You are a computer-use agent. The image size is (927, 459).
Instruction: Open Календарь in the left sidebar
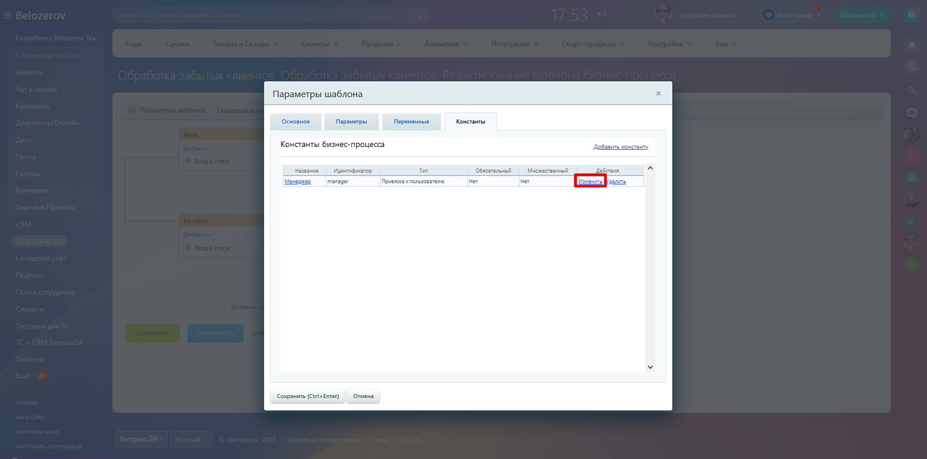coord(33,106)
